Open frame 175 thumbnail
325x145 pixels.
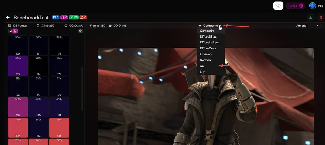tap(59, 66)
